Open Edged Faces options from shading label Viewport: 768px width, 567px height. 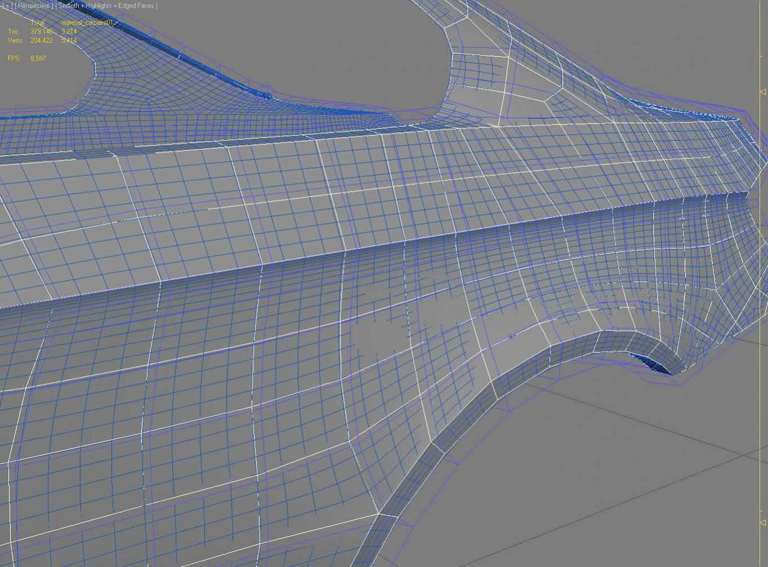137,6
